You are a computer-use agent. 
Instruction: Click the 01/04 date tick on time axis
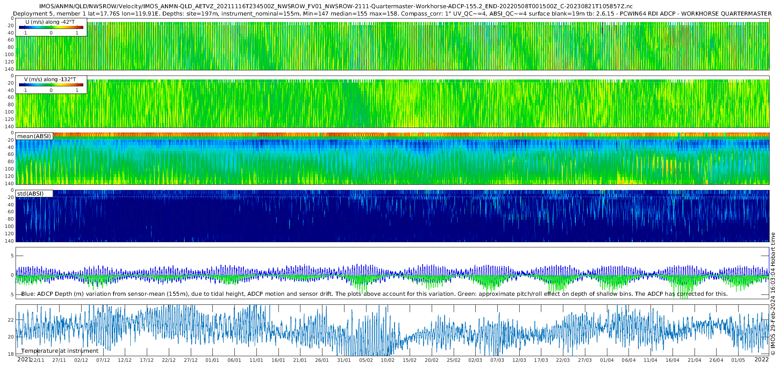click(x=606, y=360)
